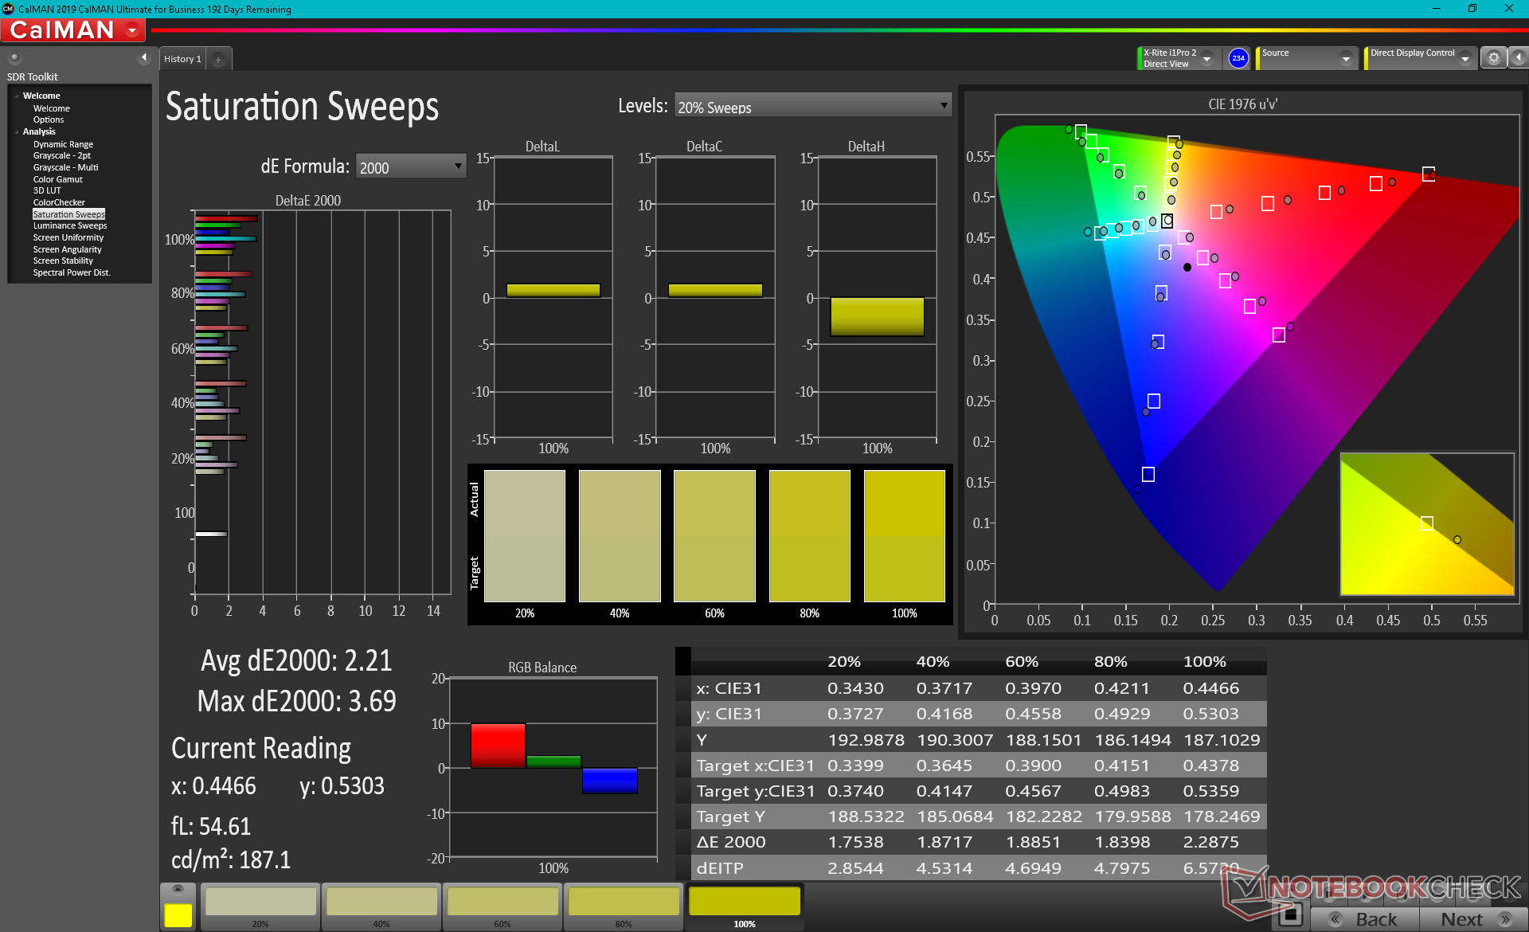The height and width of the screenshot is (932, 1529).
Task: Expand the Direct Display Control dropdown
Action: [1464, 58]
